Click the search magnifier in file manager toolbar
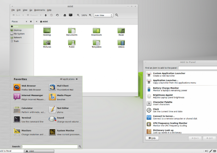This screenshot has width=217, height=153. (x=117, y=15)
